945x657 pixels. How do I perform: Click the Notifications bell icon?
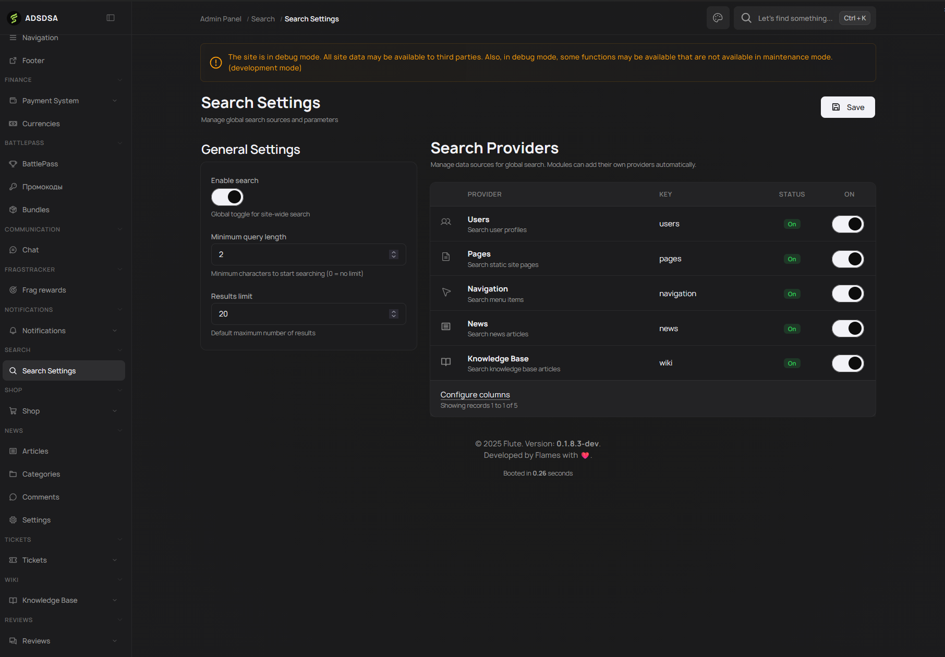click(13, 330)
